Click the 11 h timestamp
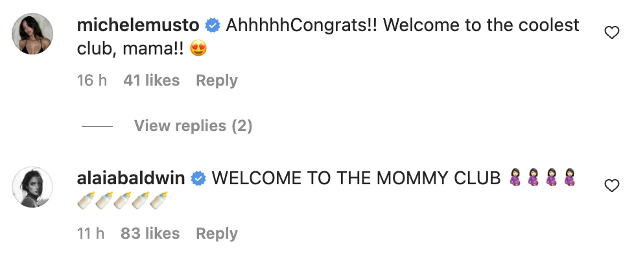The image size is (634, 266). 91,234
